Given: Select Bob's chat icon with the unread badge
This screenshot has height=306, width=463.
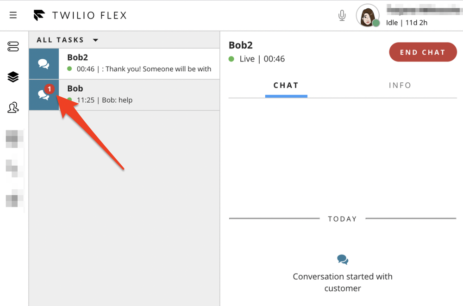Looking at the screenshot, I should [44, 95].
